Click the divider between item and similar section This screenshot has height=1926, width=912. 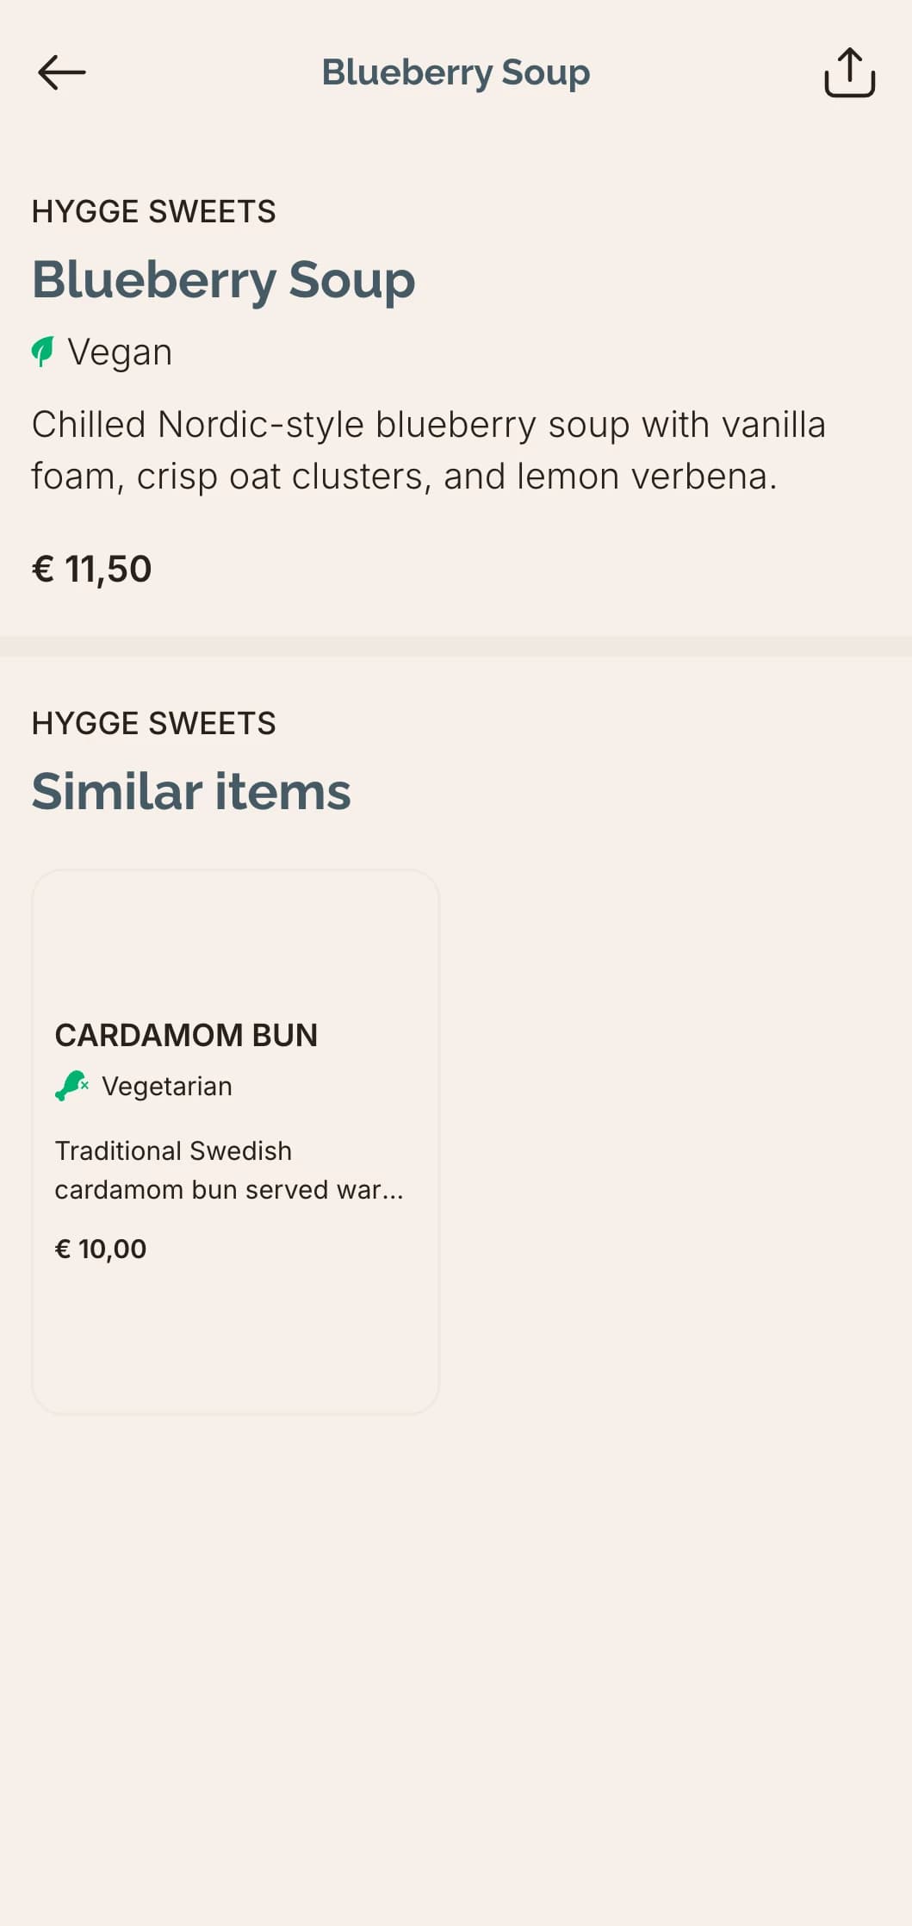coord(456,646)
